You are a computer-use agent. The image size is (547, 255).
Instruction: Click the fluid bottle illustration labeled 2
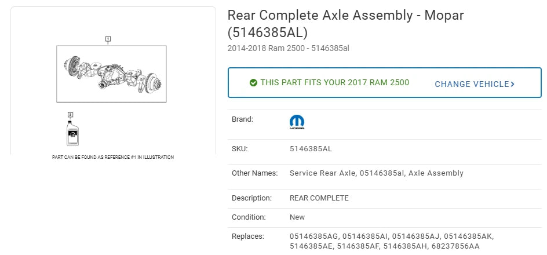coord(72,133)
